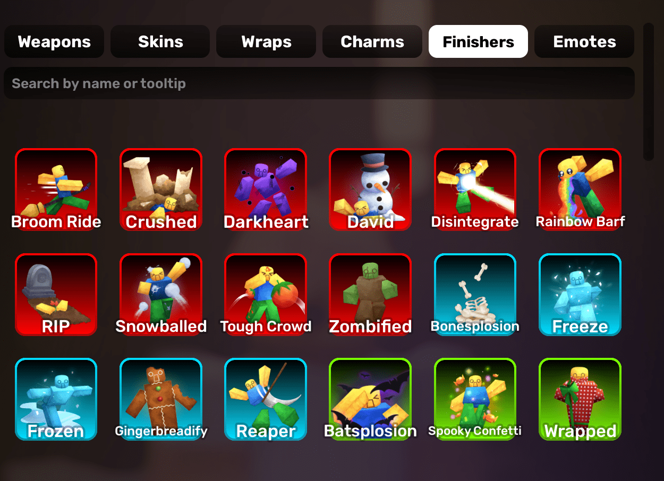Switch to the Weapons tab
Image resolution: width=664 pixels, height=481 pixels.
(x=54, y=41)
